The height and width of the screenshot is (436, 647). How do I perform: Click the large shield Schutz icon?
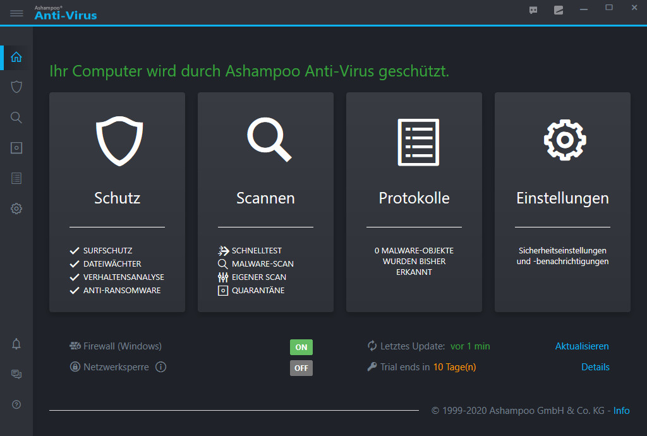[x=119, y=141]
